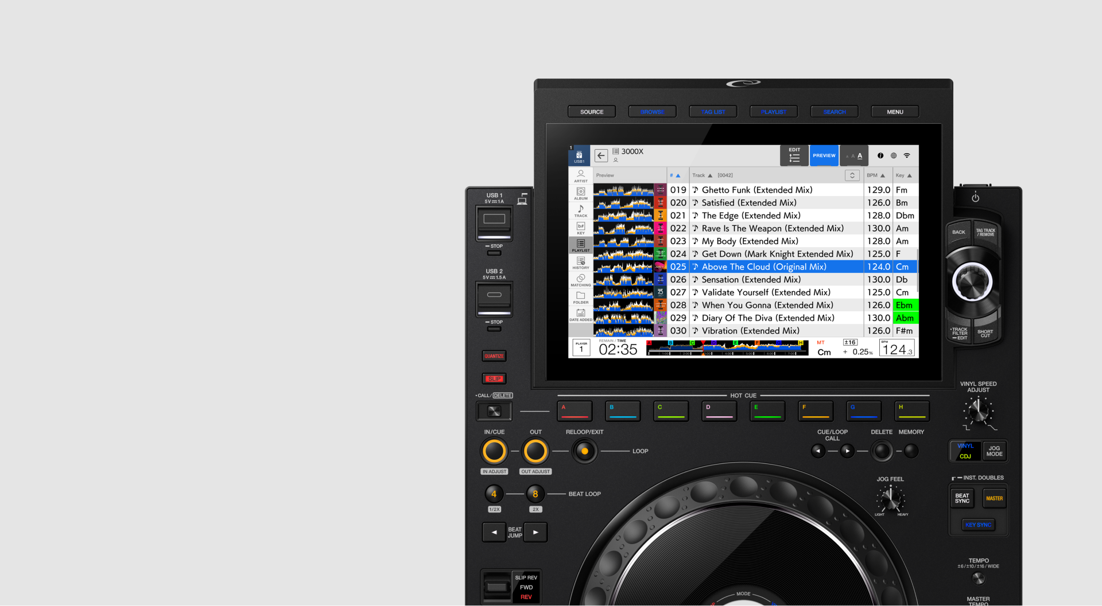Select the Playlist category

[x=581, y=245]
